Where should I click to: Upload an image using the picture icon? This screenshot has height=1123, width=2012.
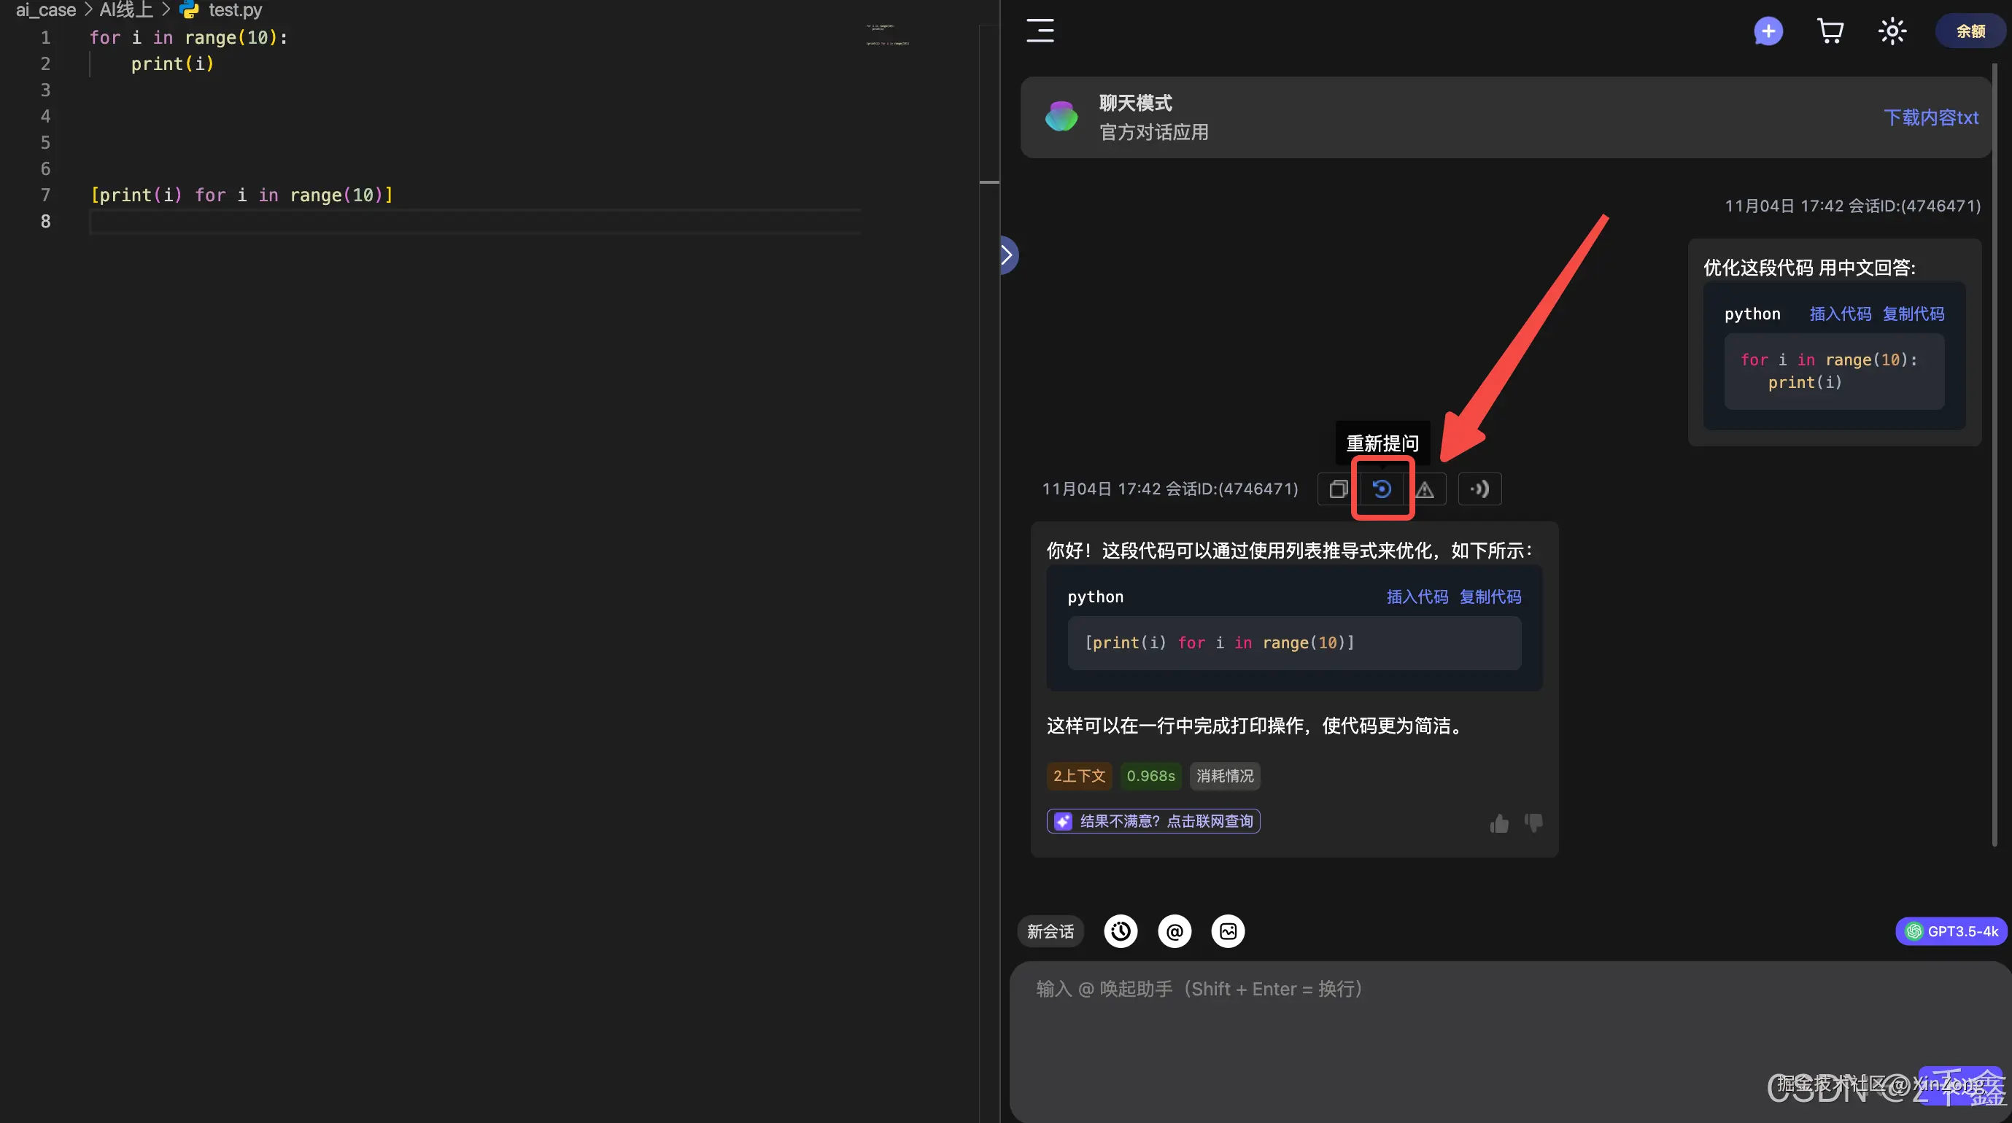pyautogui.click(x=1228, y=931)
